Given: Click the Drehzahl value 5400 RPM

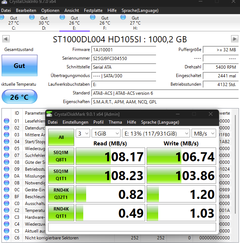Looking at the screenshot, I should (221, 67).
